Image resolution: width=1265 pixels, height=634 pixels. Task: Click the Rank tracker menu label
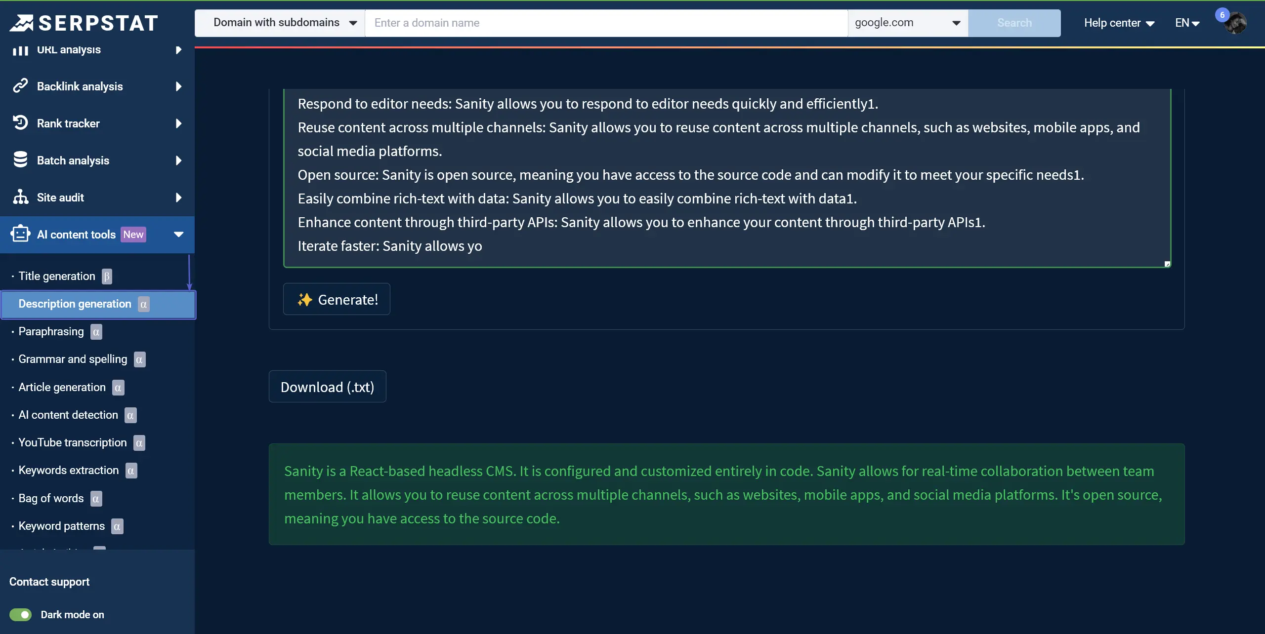pos(68,123)
